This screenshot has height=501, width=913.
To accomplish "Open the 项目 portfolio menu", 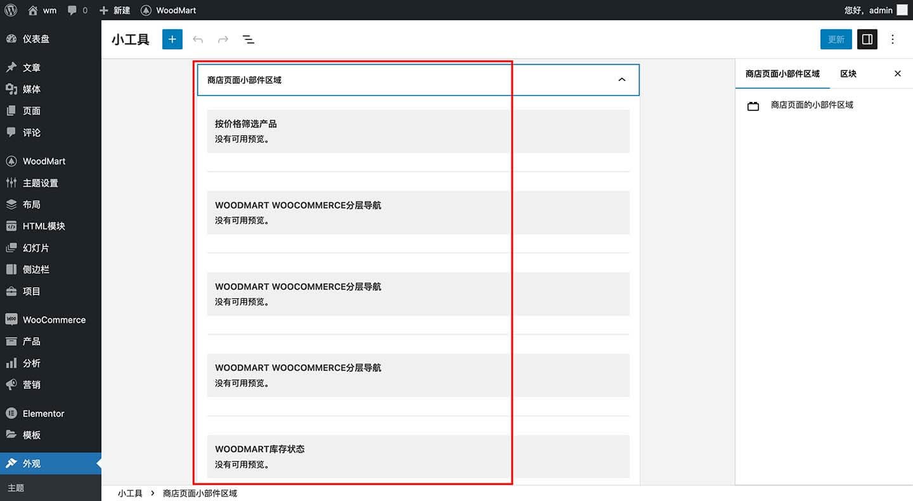I will (x=51, y=291).
